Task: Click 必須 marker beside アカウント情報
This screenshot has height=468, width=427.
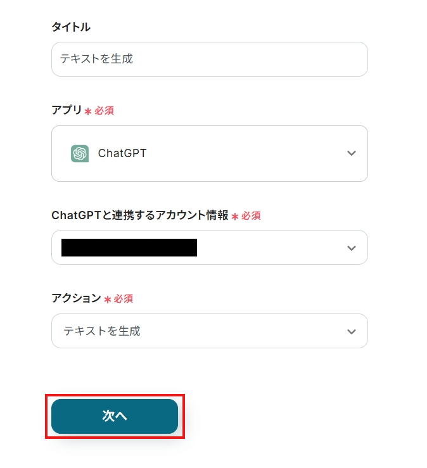Action: pos(251,216)
